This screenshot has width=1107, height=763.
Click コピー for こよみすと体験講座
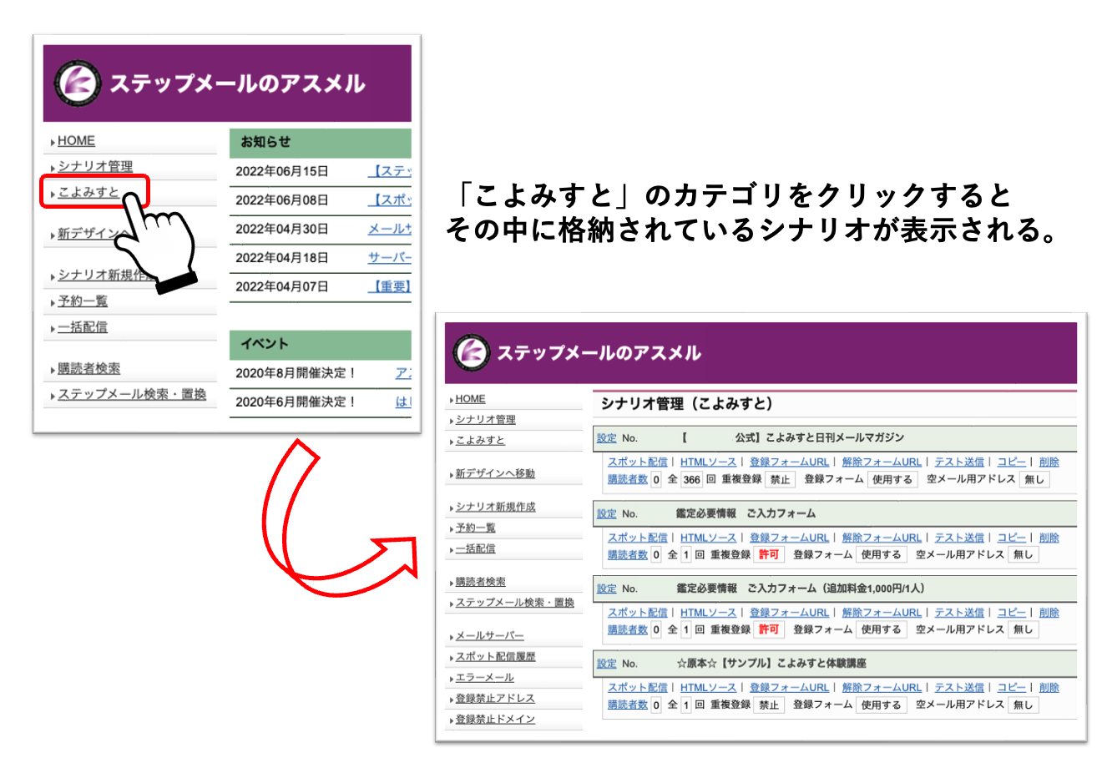1012,688
